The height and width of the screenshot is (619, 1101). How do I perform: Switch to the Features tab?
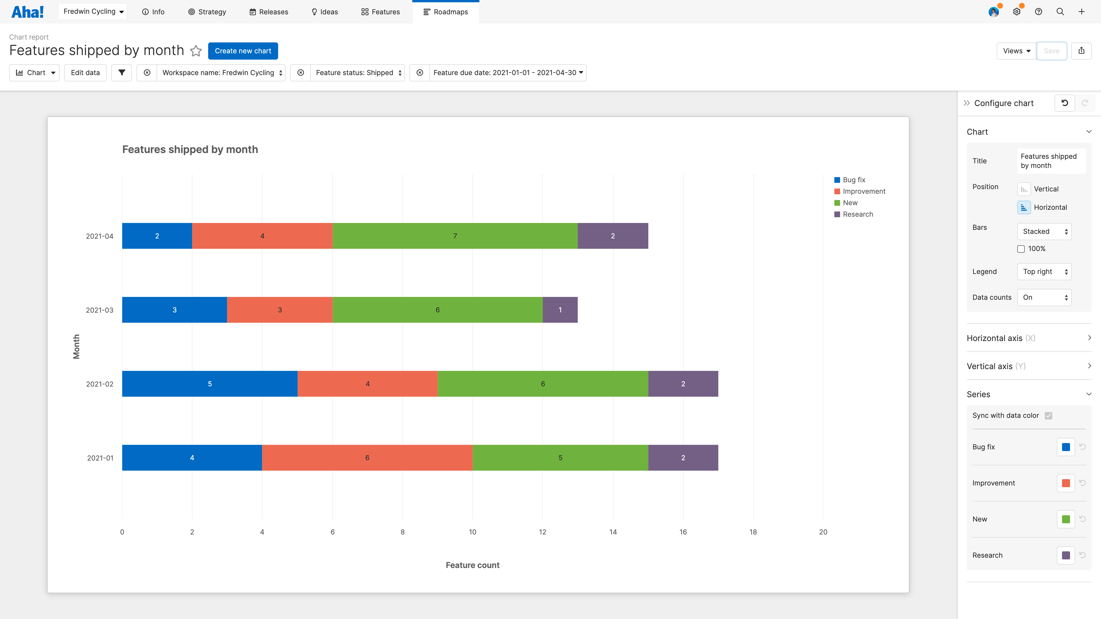pos(380,11)
